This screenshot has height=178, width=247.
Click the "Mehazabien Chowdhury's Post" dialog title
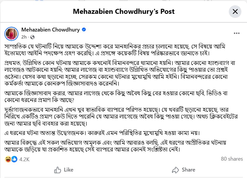pos(123,12)
